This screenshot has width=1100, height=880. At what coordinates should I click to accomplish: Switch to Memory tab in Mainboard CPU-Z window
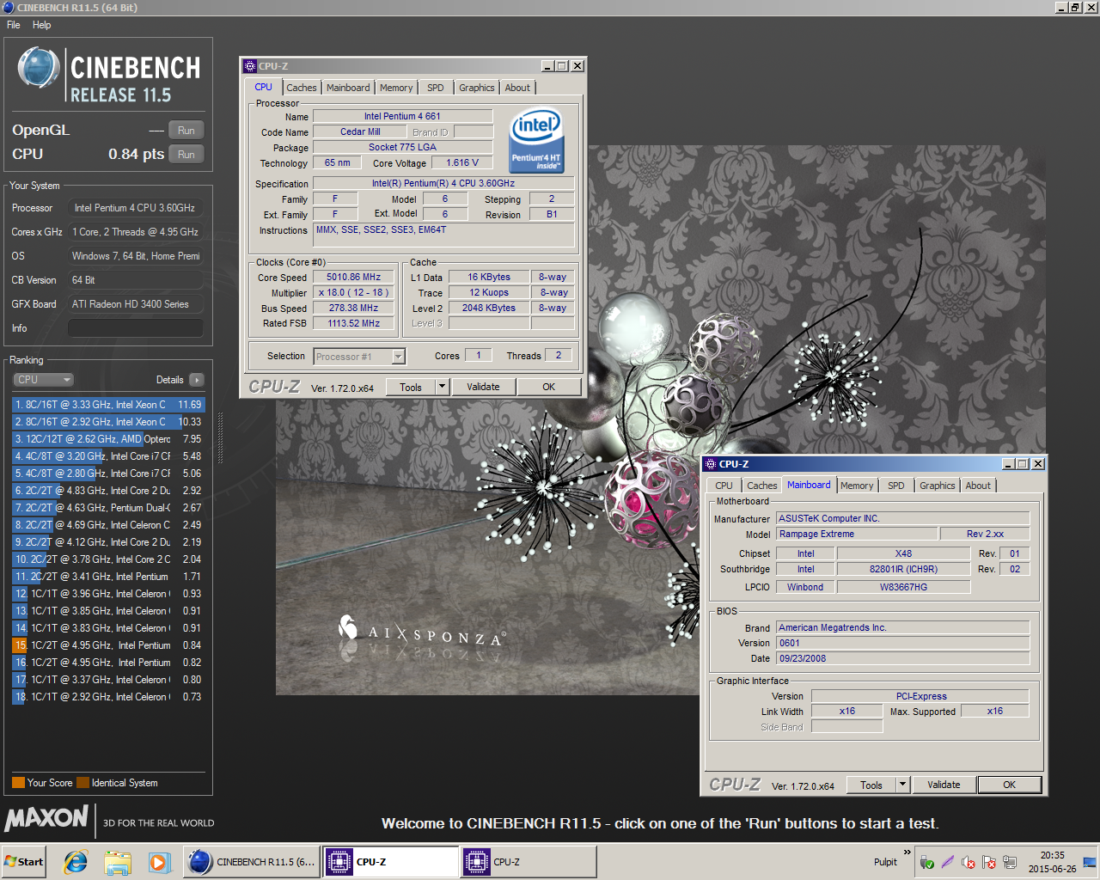[x=857, y=486]
